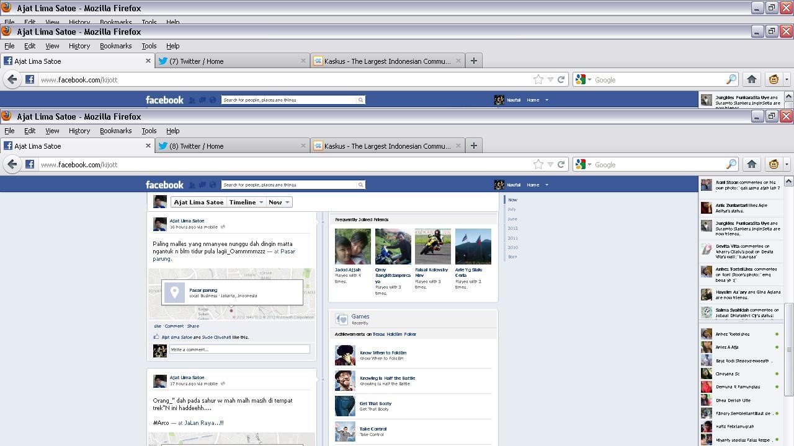
Task: Click the address bar in front window
Action: [285, 164]
